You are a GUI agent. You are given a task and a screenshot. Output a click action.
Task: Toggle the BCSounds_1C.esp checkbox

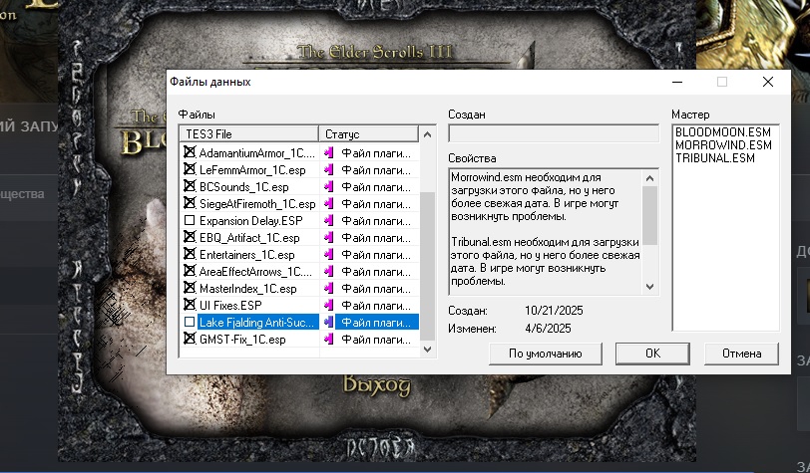pyautogui.click(x=190, y=187)
